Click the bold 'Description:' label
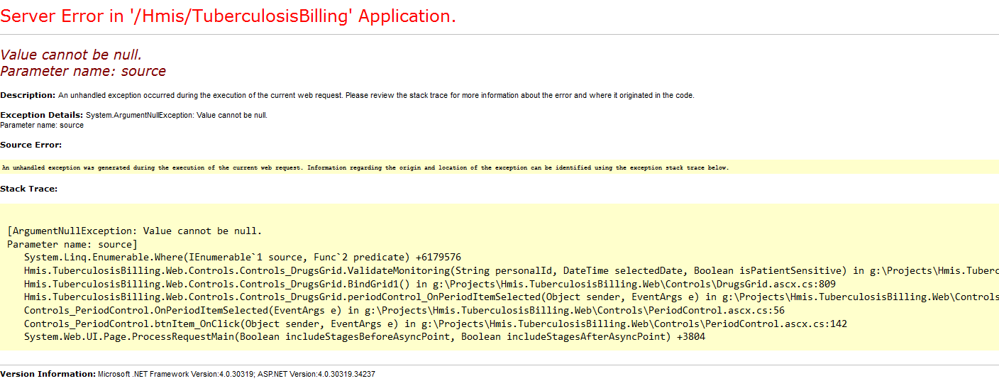Image resolution: width=999 pixels, height=381 pixels. [28, 95]
